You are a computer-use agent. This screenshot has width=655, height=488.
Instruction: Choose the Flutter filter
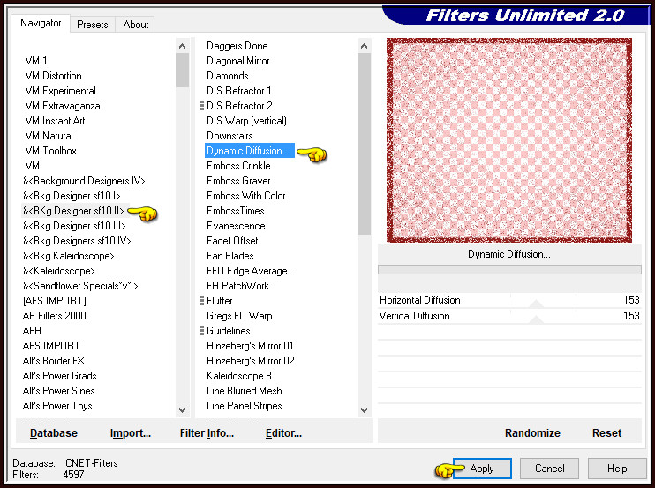click(x=219, y=301)
